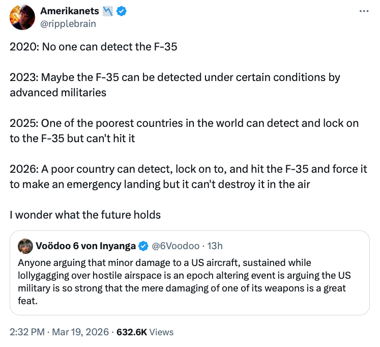Click the paragraph starting with "2025:"

[x=183, y=131]
